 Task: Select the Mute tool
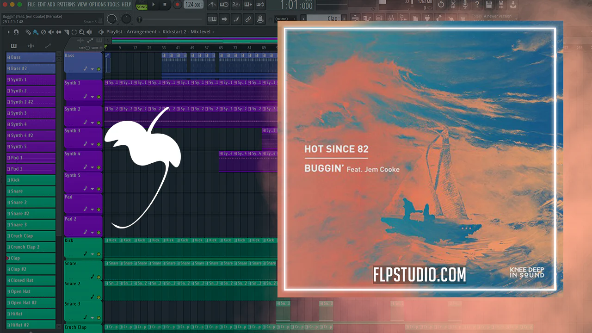(x=51, y=32)
